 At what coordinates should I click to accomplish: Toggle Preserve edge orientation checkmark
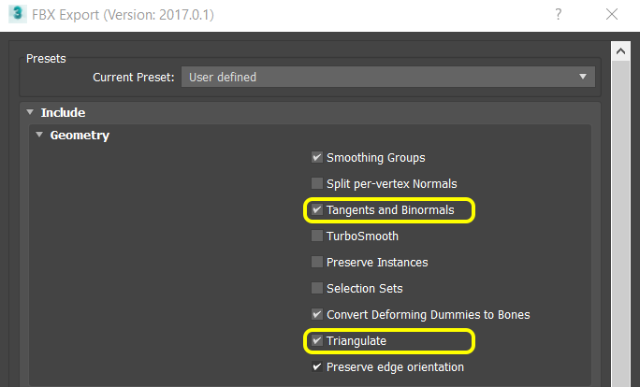tap(317, 367)
